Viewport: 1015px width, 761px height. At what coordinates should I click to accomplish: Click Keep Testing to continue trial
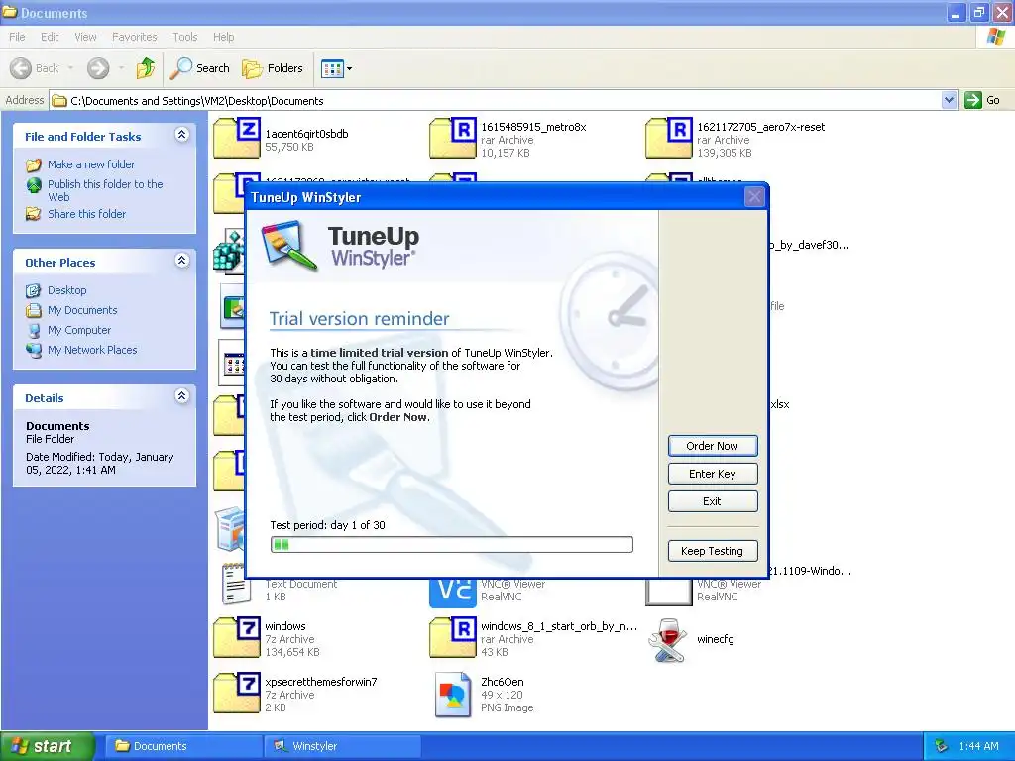(712, 551)
